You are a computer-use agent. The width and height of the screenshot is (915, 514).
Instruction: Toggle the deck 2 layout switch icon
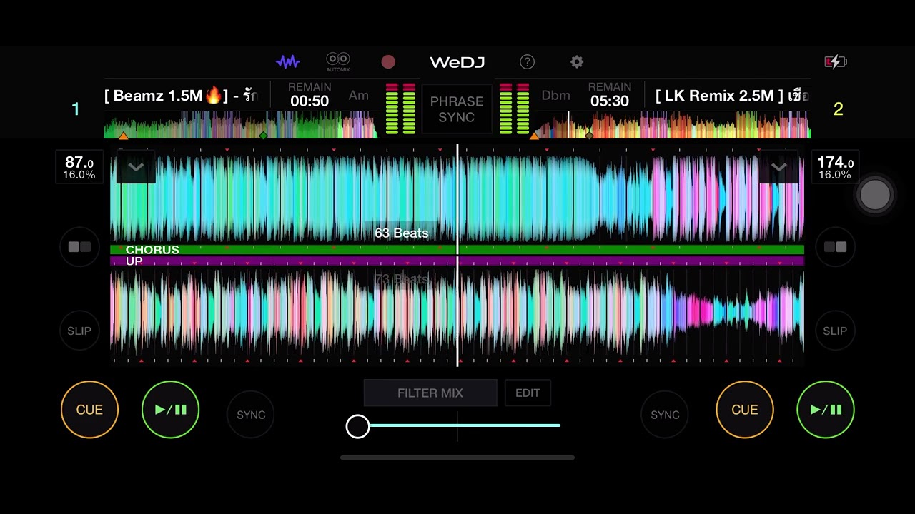click(835, 247)
